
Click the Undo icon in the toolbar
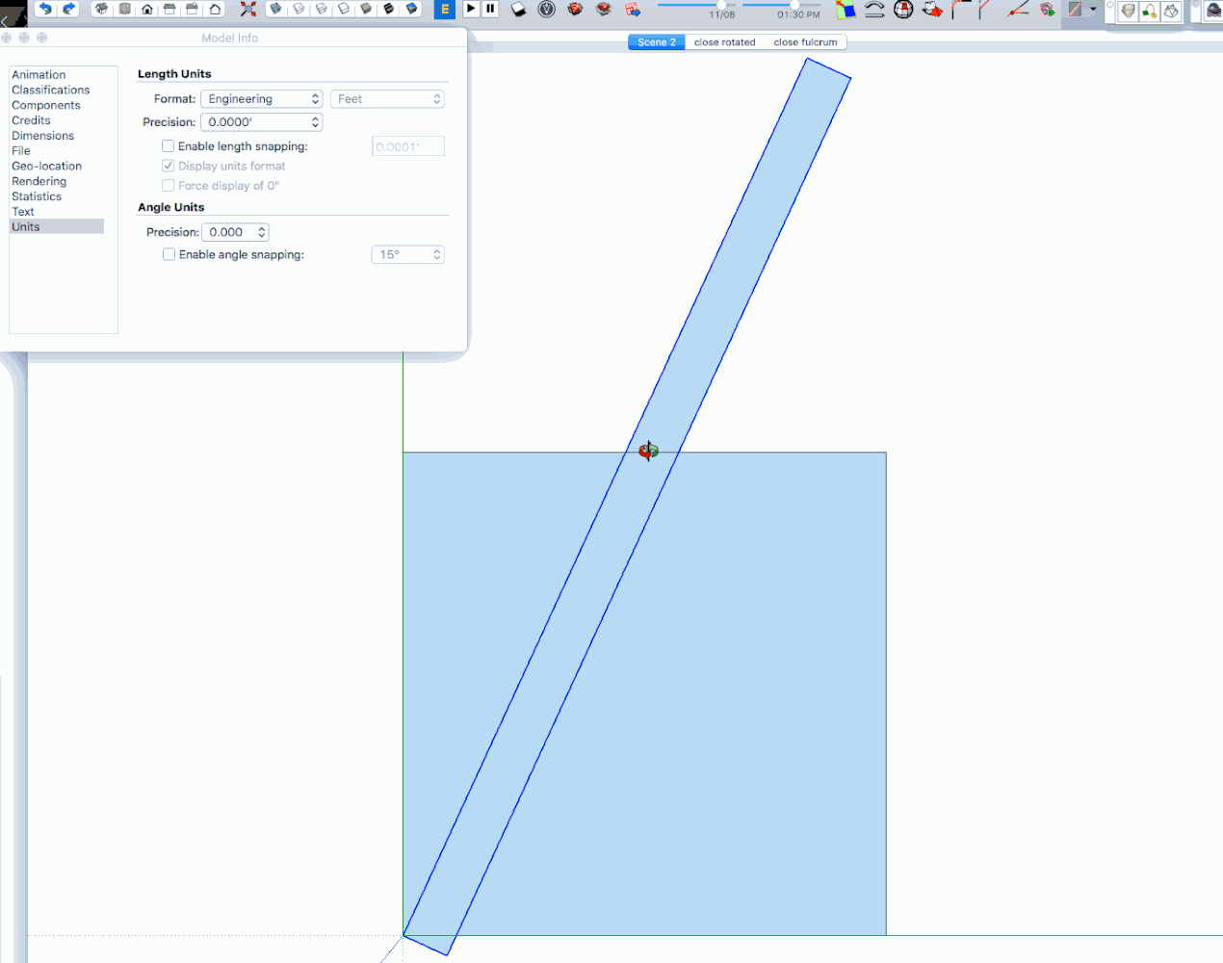(45, 10)
